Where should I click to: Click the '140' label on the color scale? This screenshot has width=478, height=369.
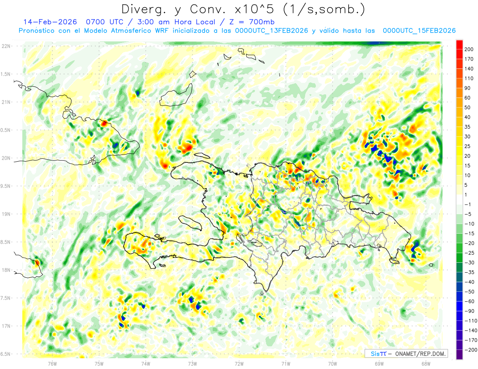pos(470,68)
